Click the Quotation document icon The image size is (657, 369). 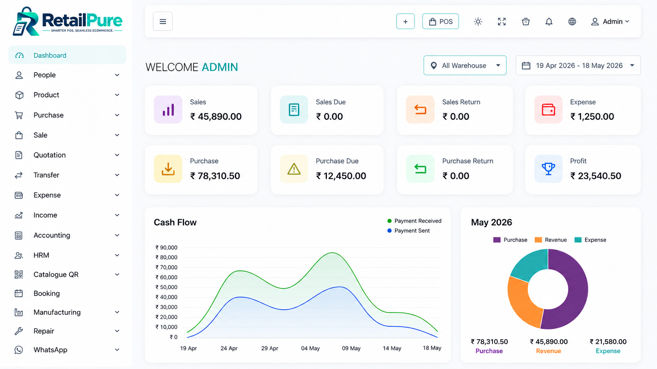coord(19,155)
